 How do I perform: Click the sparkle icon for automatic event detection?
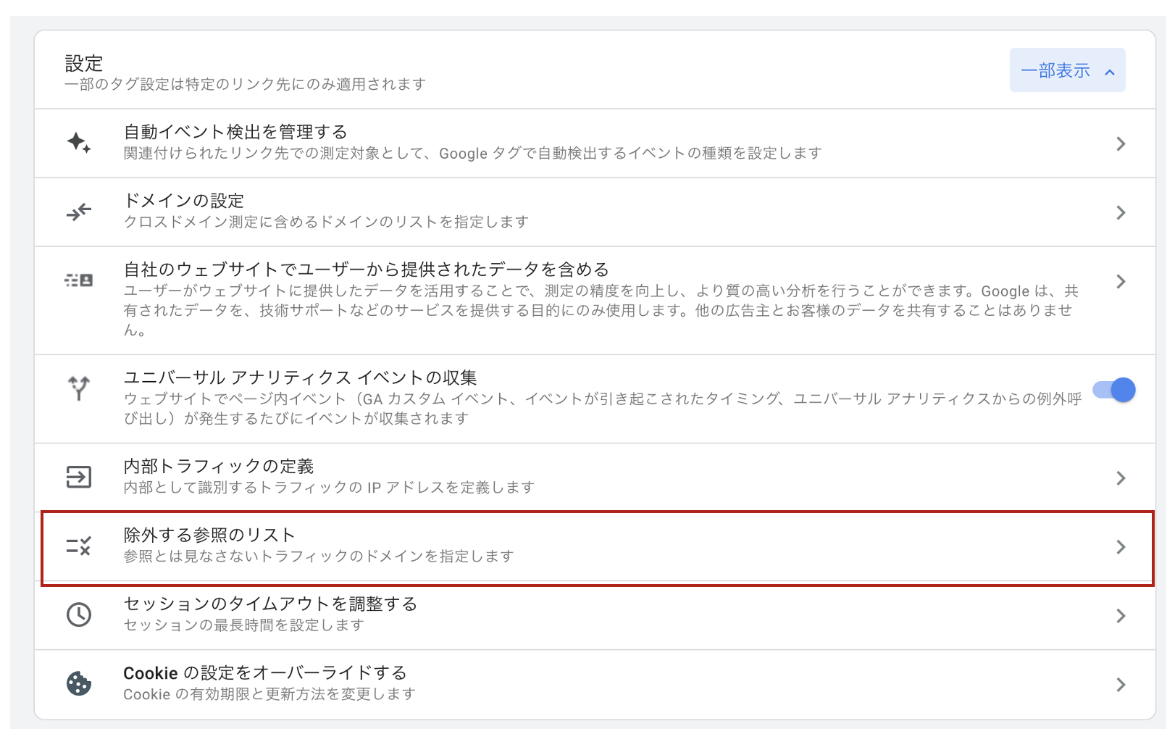pyautogui.click(x=79, y=143)
